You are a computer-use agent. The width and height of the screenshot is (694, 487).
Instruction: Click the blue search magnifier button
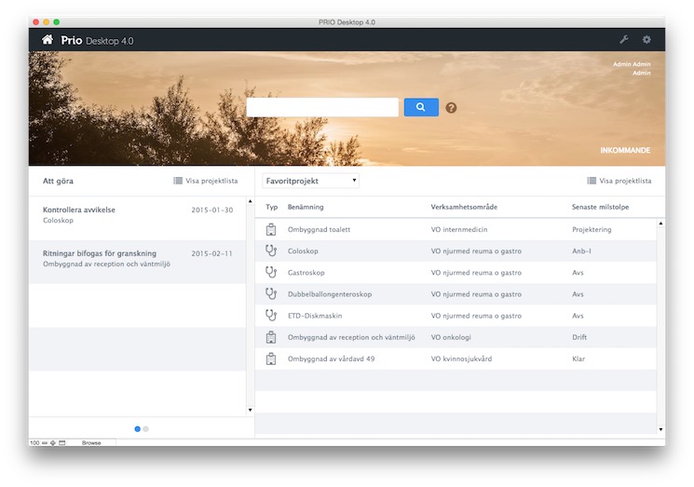421,107
